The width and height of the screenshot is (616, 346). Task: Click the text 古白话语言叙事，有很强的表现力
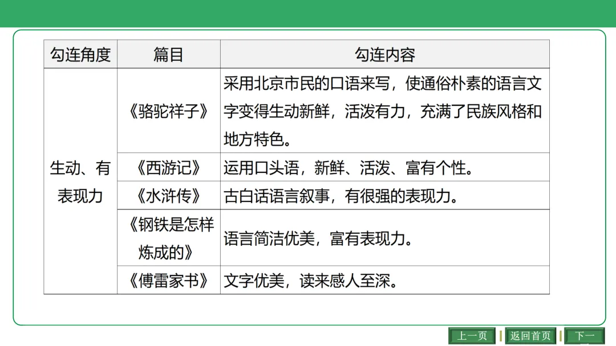point(341,196)
